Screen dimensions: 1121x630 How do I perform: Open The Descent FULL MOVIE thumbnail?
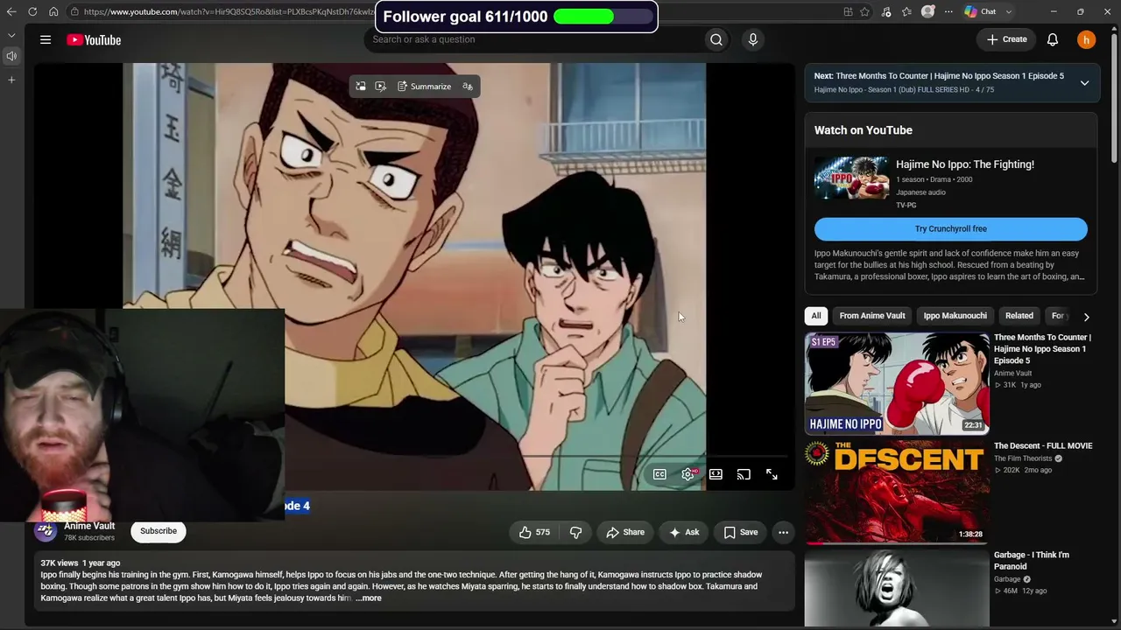click(897, 492)
